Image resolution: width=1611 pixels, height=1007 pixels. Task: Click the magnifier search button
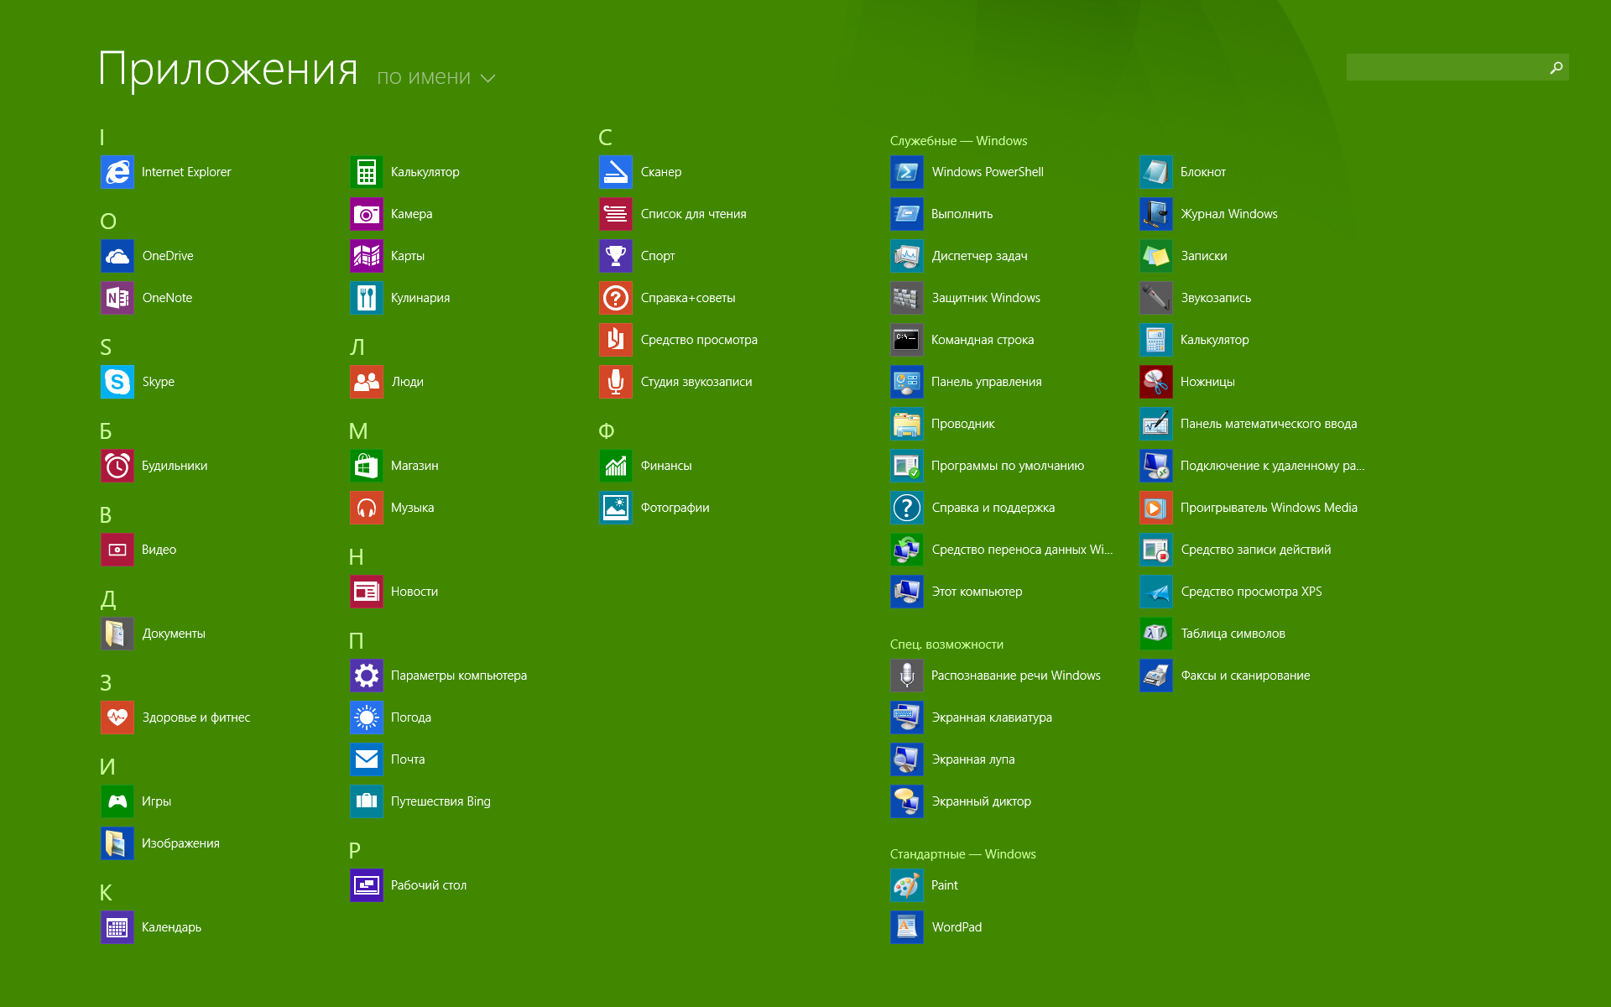coord(1556,67)
